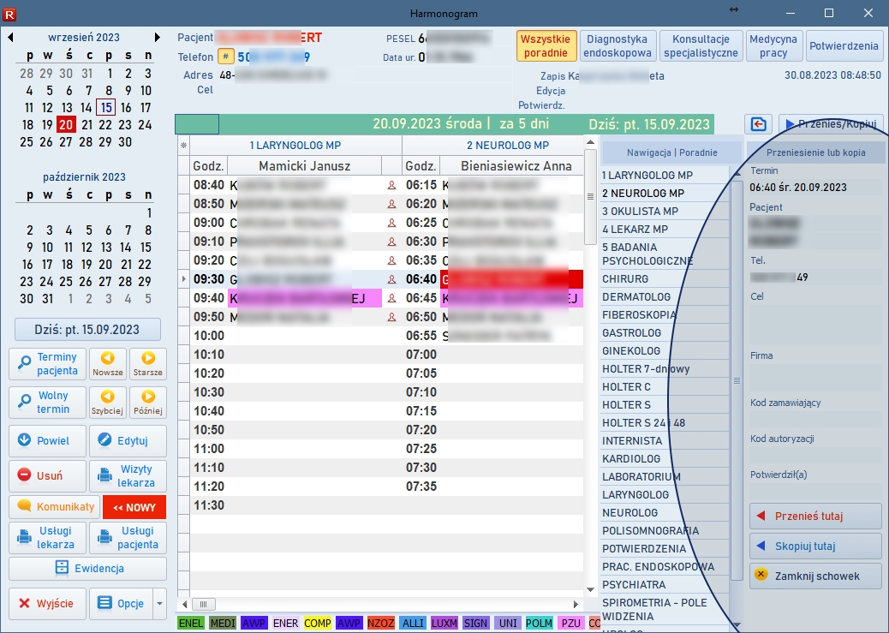Select 3 OKULISTA MP in clinic list

pyautogui.click(x=640, y=211)
